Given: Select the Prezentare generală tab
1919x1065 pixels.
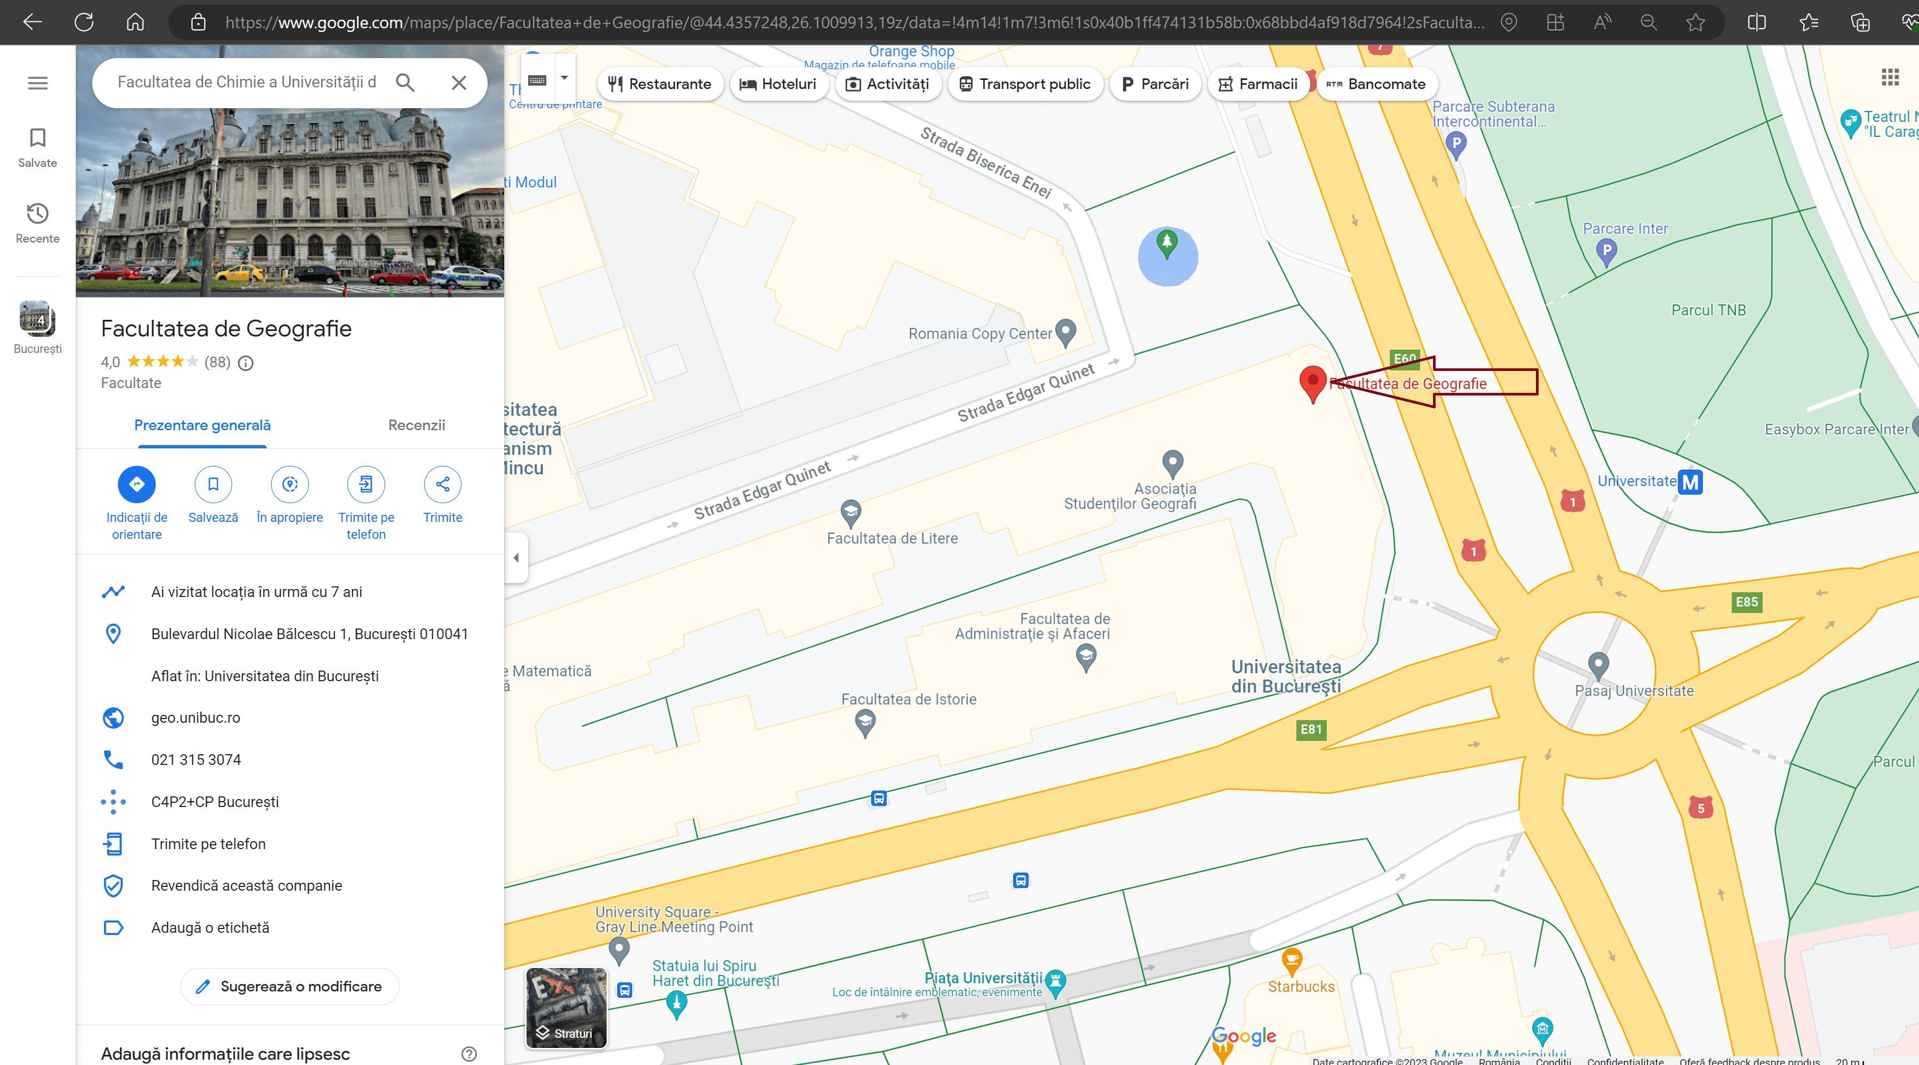Looking at the screenshot, I should [202, 425].
